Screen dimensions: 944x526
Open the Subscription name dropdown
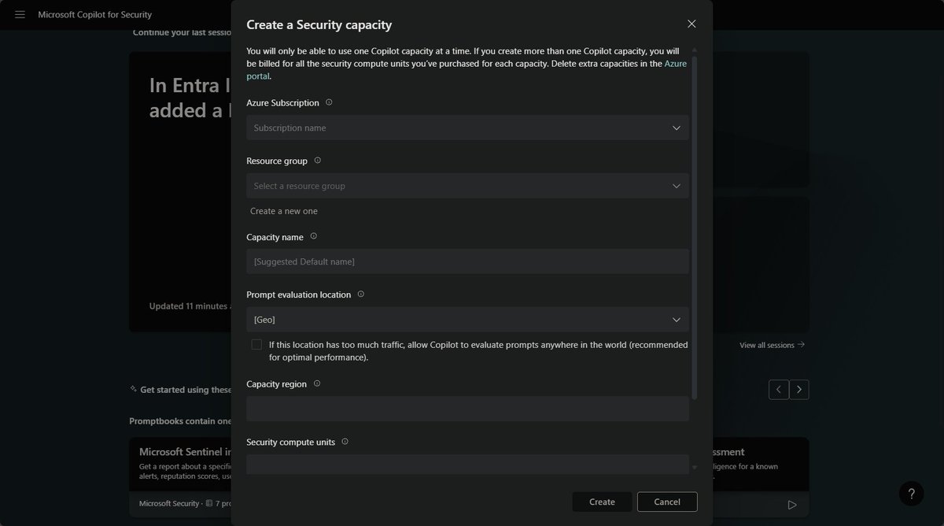pyautogui.click(x=467, y=128)
